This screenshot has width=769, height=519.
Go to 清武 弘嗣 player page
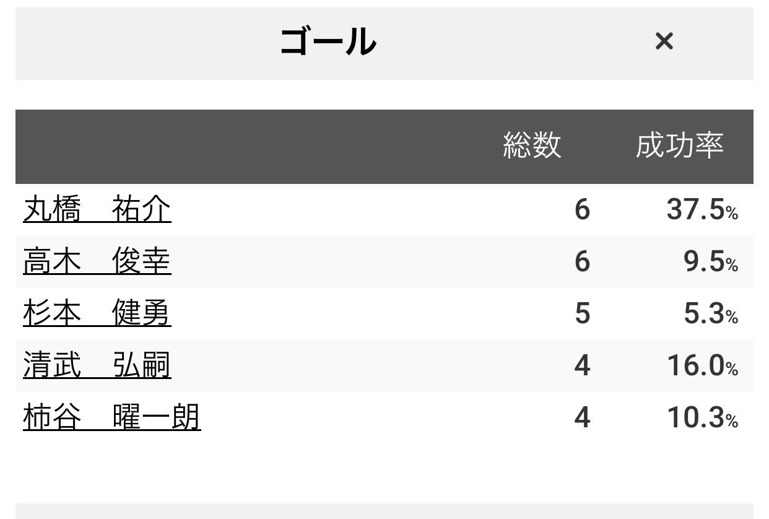click(97, 366)
